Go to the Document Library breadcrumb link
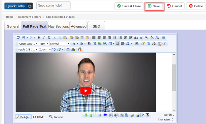Viewport: 206px width, 124px height. point(30,17)
